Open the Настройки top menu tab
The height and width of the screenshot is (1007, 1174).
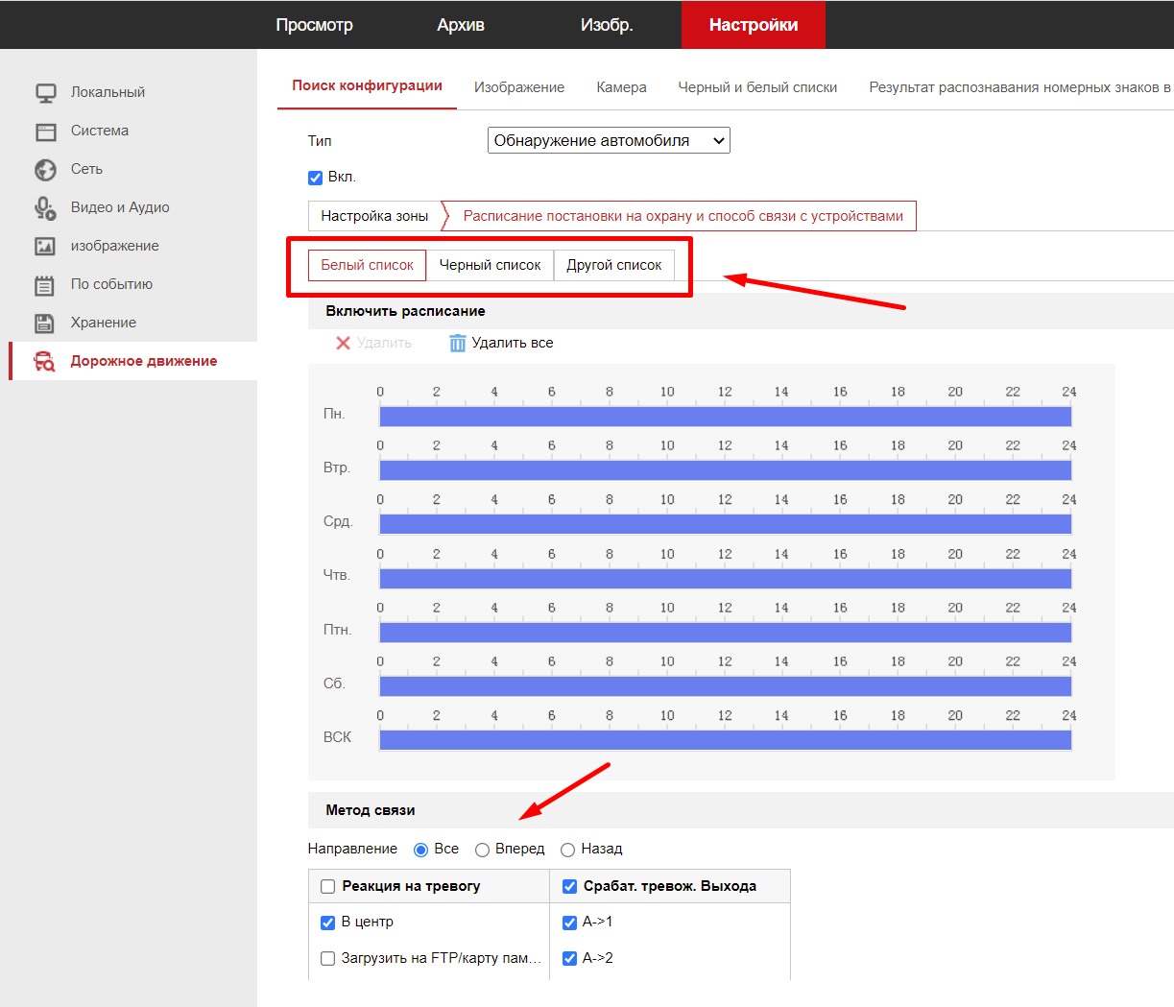[x=754, y=25]
